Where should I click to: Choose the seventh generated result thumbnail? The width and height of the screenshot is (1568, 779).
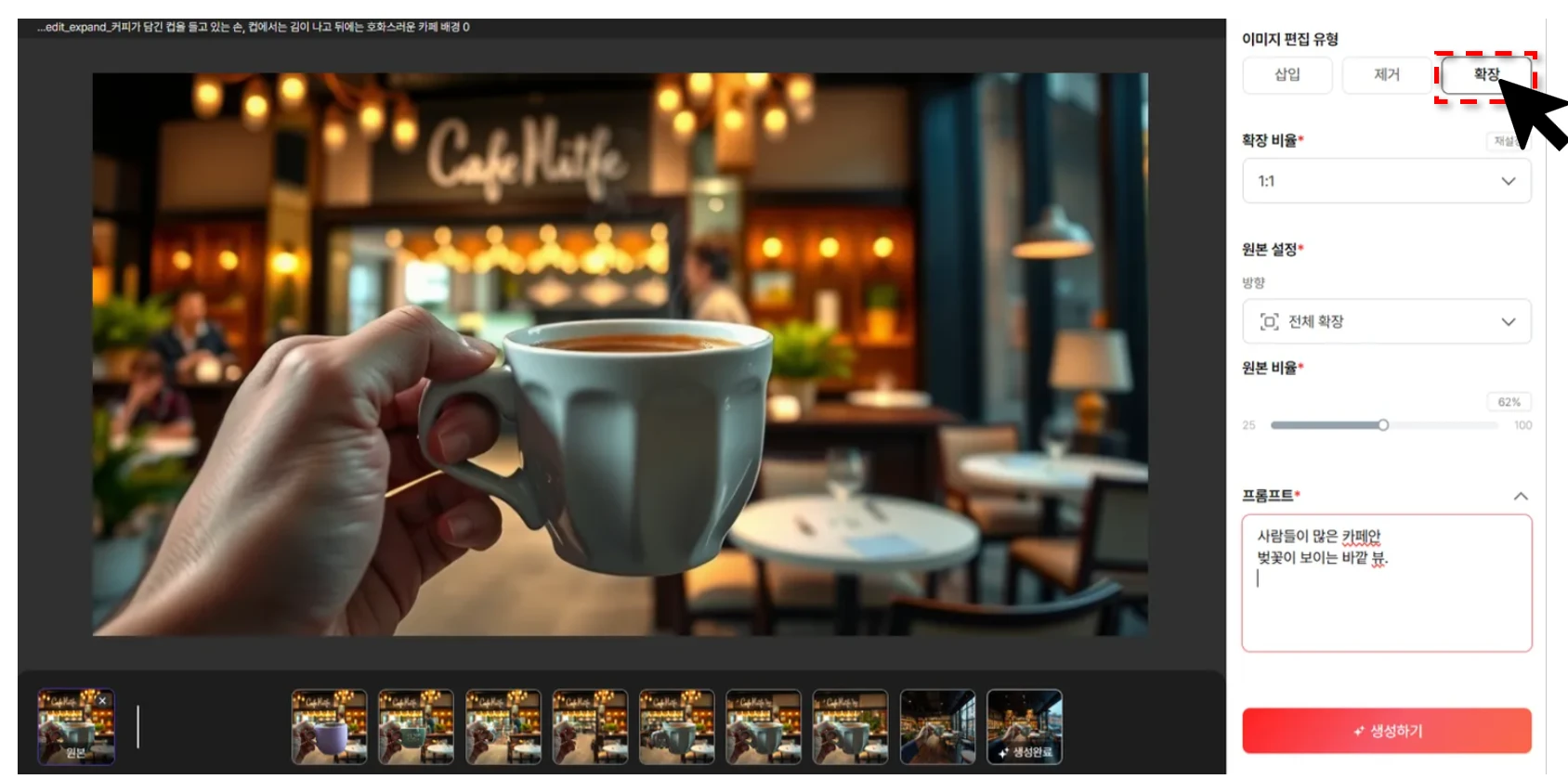[850, 727]
